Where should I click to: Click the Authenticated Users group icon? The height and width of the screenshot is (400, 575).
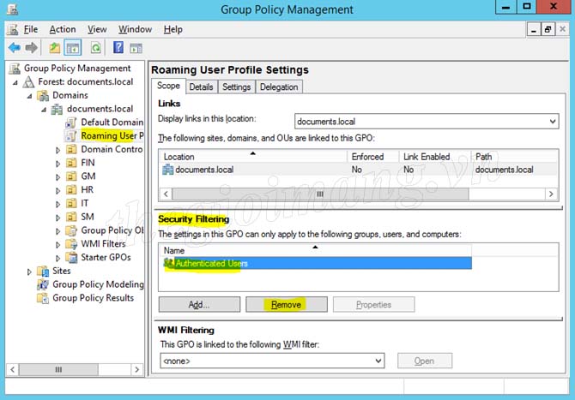point(169,263)
